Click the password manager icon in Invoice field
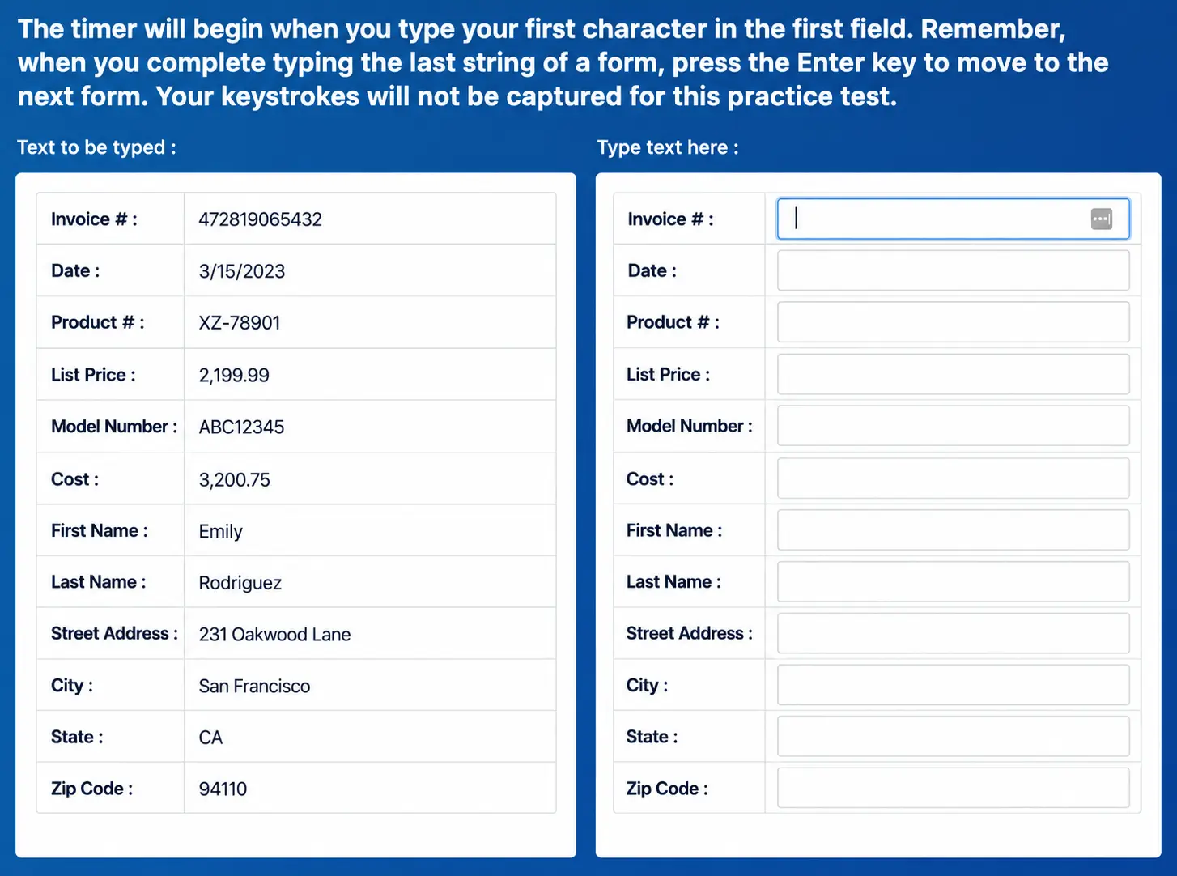Image resolution: width=1177 pixels, height=876 pixels. pyautogui.click(x=1101, y=219)
